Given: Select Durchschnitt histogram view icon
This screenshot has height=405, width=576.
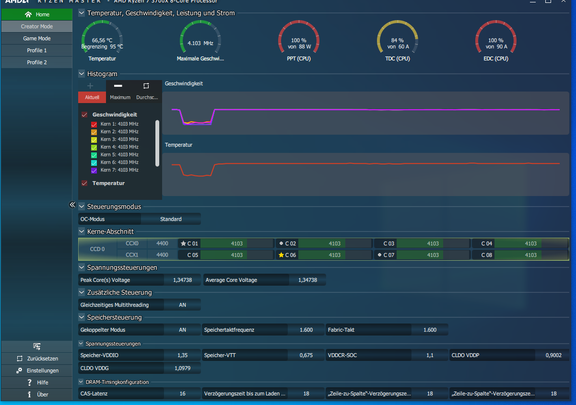Looking at the screenshot, I should coord(146,86).
